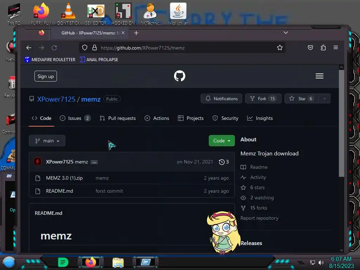Screen dimensions: 360x270
Task: Go to GitHub home via Octocat logo
Action: click(x=180, y=76)
